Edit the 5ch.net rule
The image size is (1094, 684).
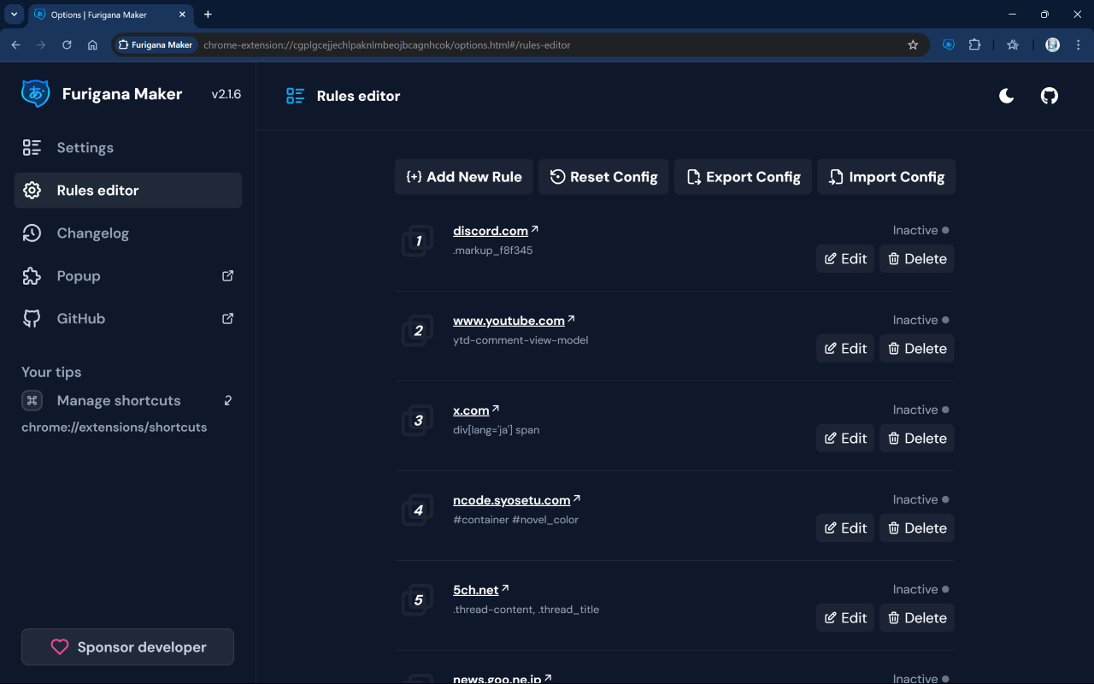click(845, 618)
